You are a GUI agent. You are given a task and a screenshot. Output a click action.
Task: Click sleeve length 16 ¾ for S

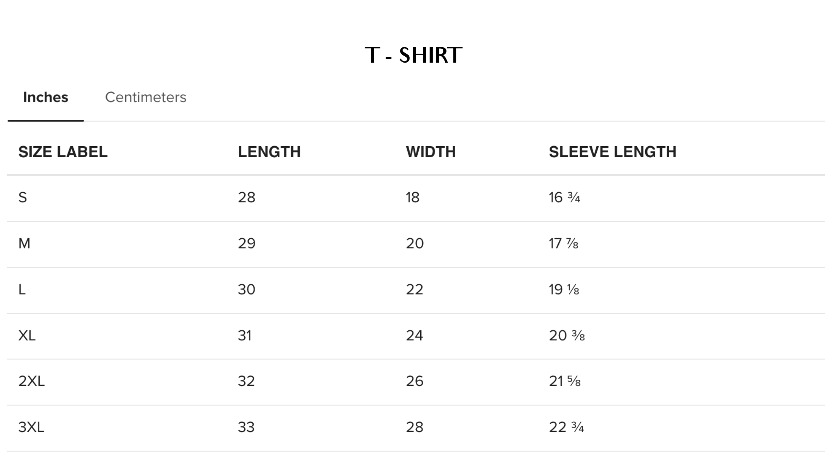pyautogui.click(x=564, y=198)
